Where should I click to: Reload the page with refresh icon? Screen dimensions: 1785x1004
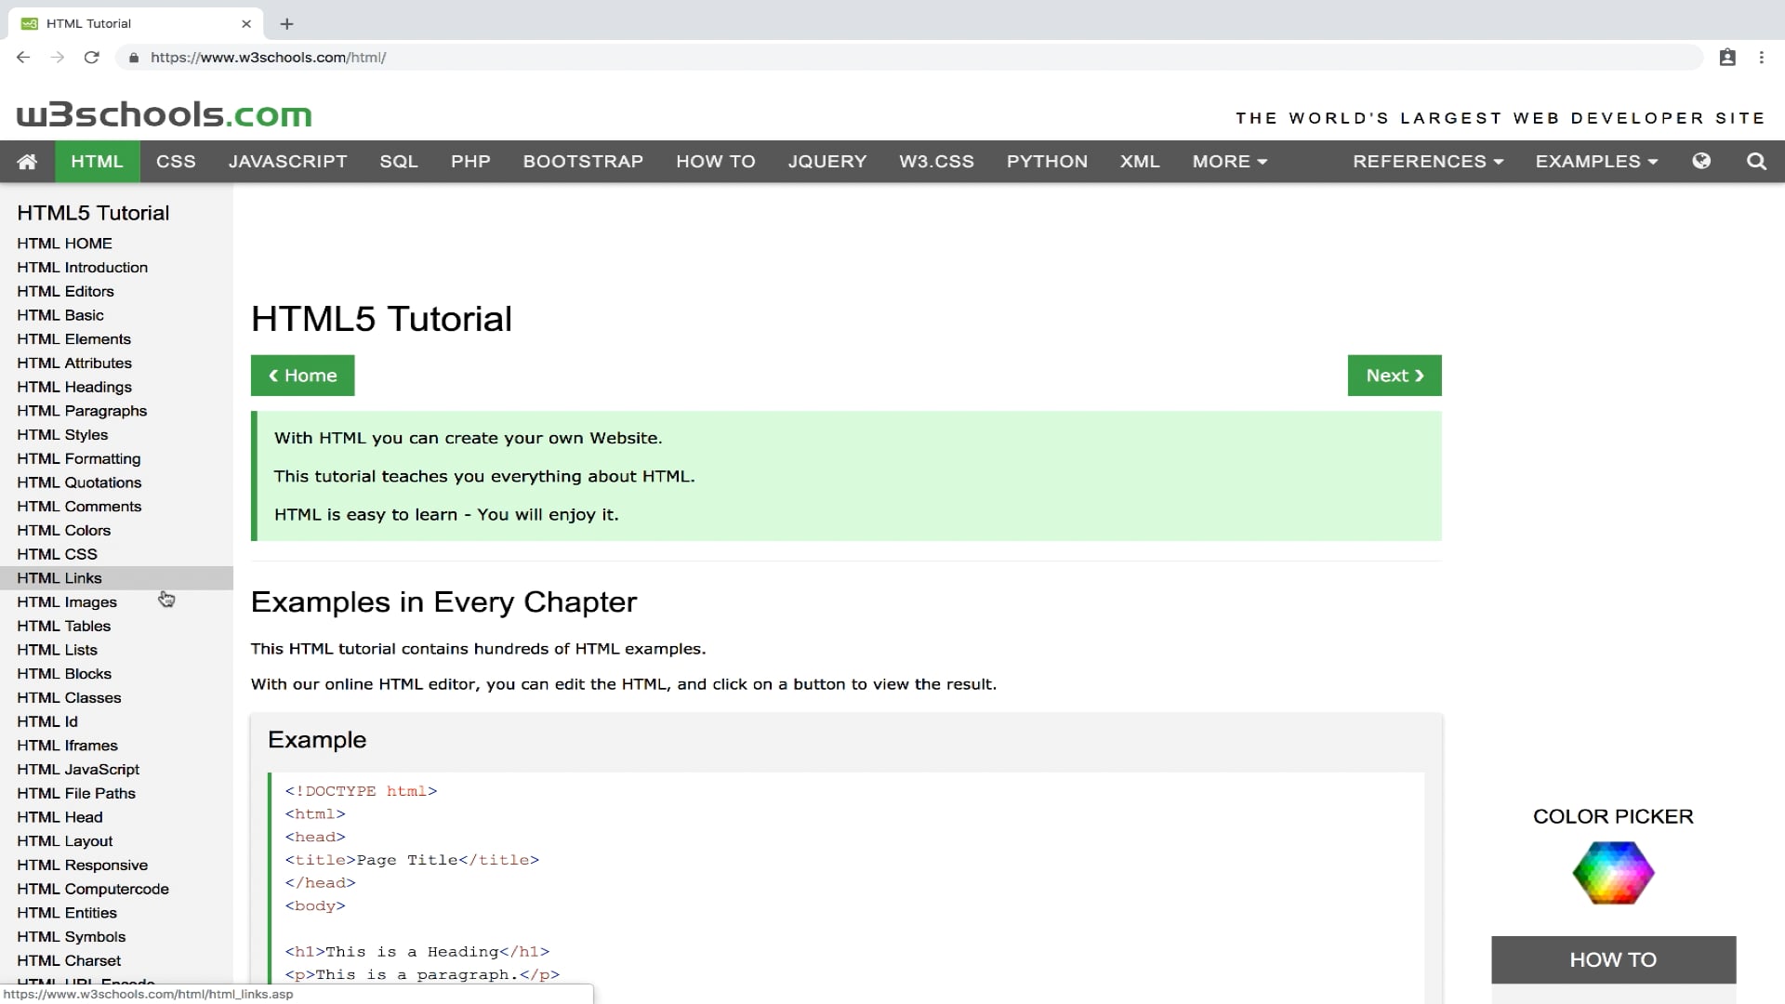[x=91, y=58]
